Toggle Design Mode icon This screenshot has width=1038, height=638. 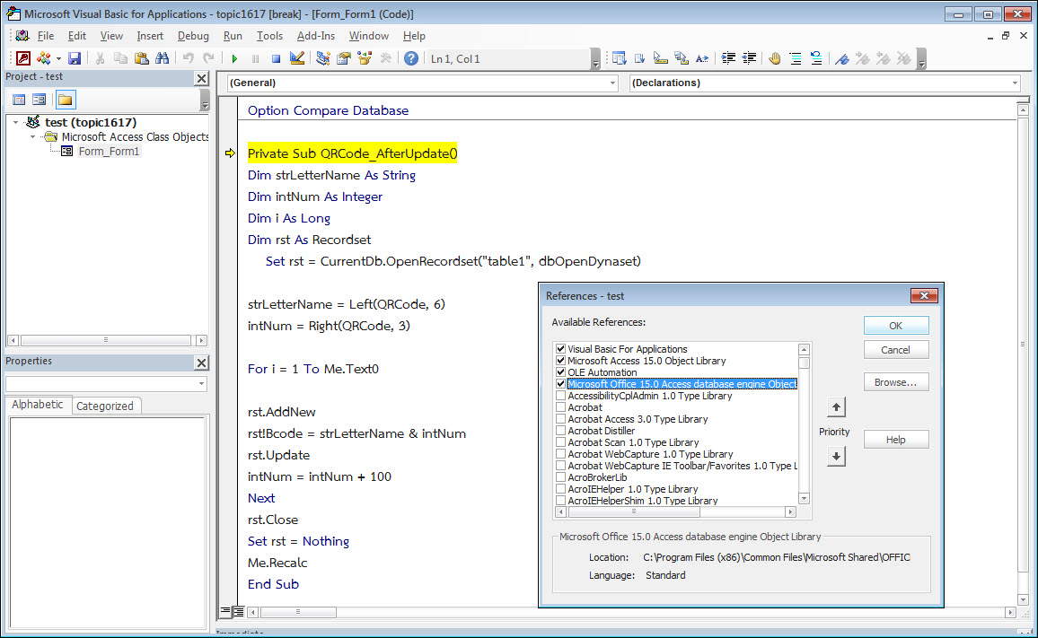click(297, 58)
